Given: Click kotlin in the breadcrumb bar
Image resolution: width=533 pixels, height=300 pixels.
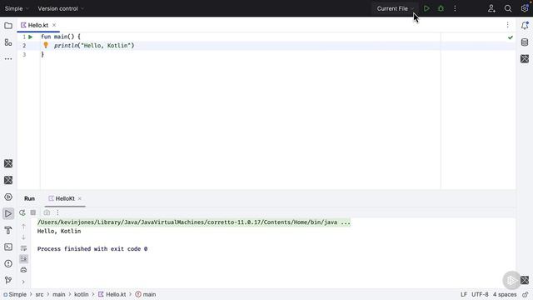Looking at the screenshot, I should click(x=82, y=294).
